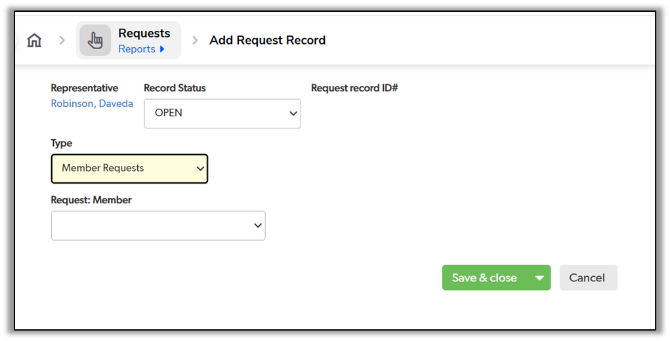This screenshot has height=341, width=670.
Task: Expand the Type dropdown showing Member Requests
Action: [x=129, y=169]
